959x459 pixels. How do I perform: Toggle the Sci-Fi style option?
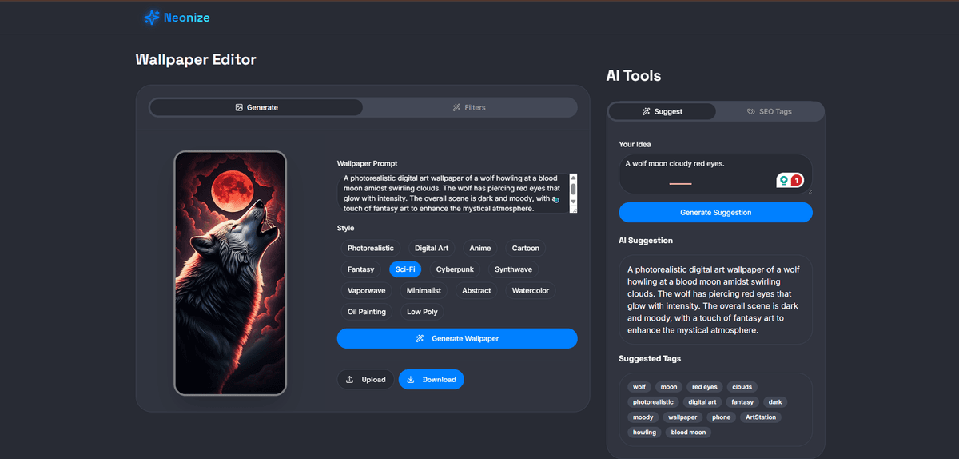(x=405, y=269)
